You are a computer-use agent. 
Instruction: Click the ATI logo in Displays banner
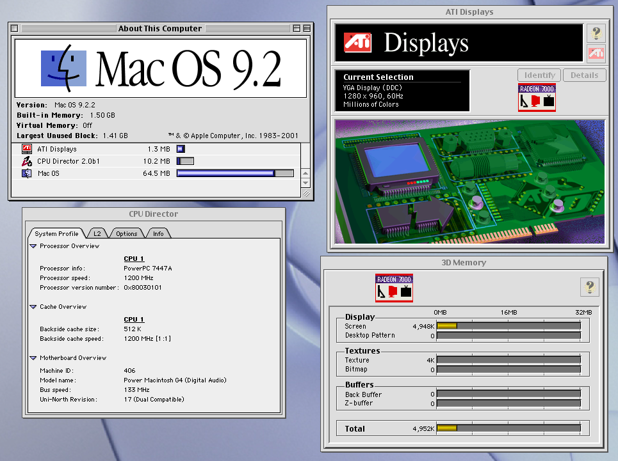click(x=357, y=42)
